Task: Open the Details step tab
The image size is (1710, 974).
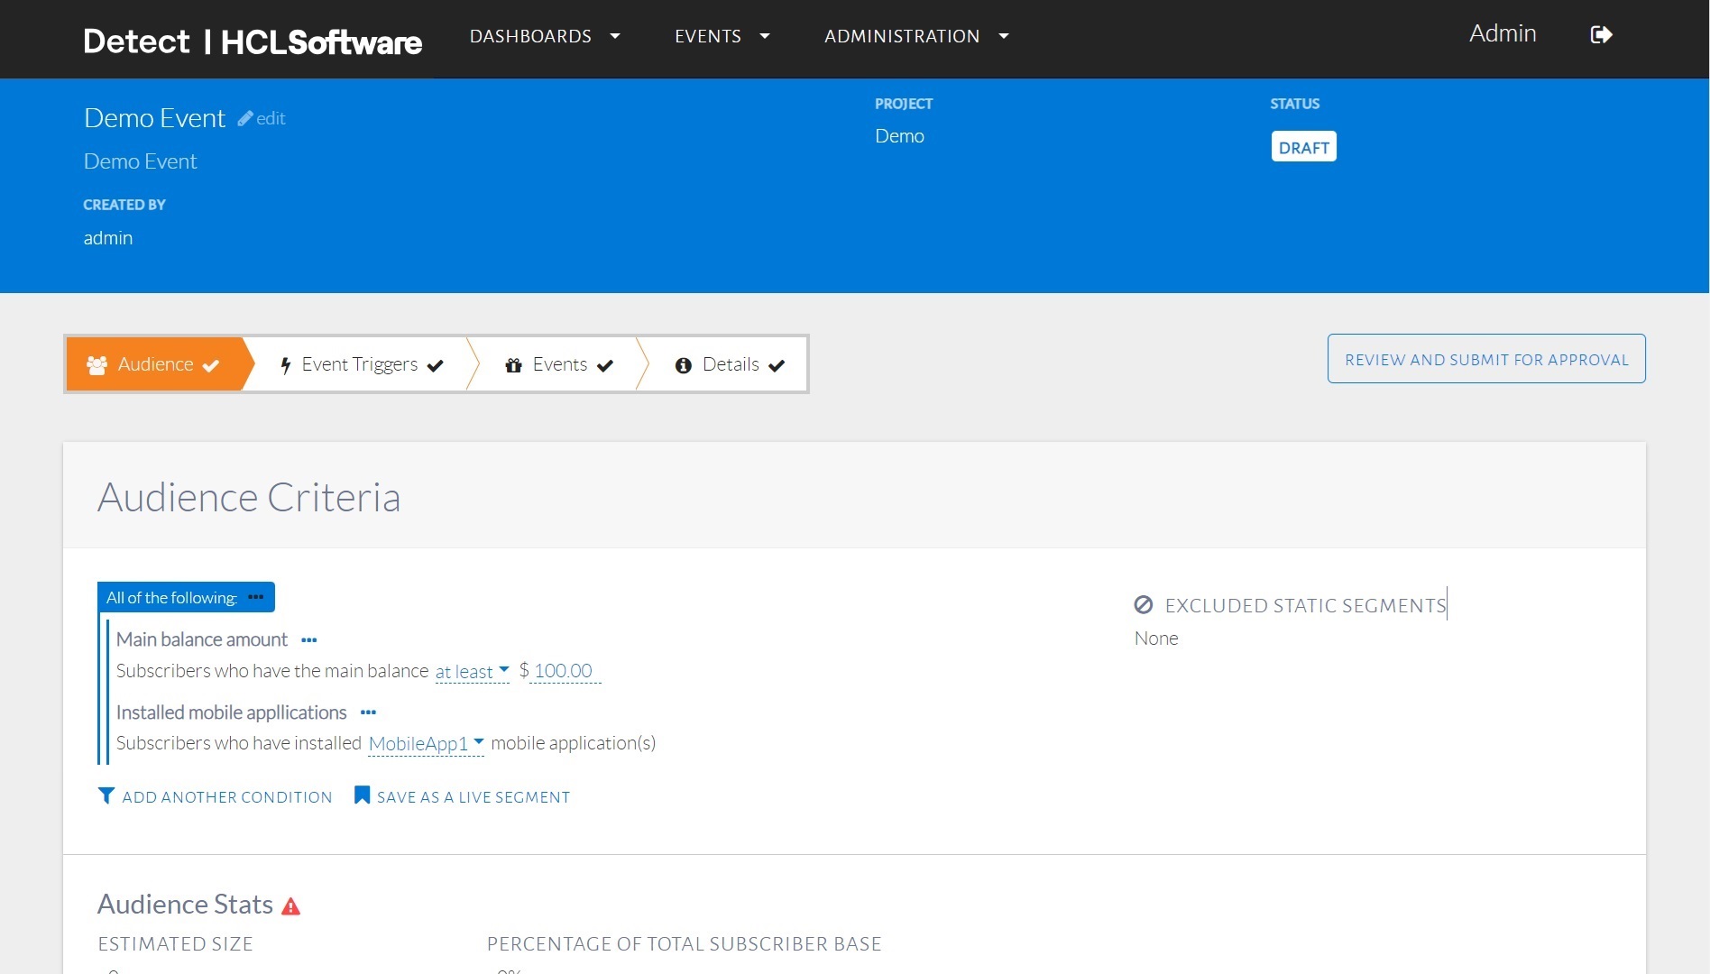Action: tap(730, 364)
